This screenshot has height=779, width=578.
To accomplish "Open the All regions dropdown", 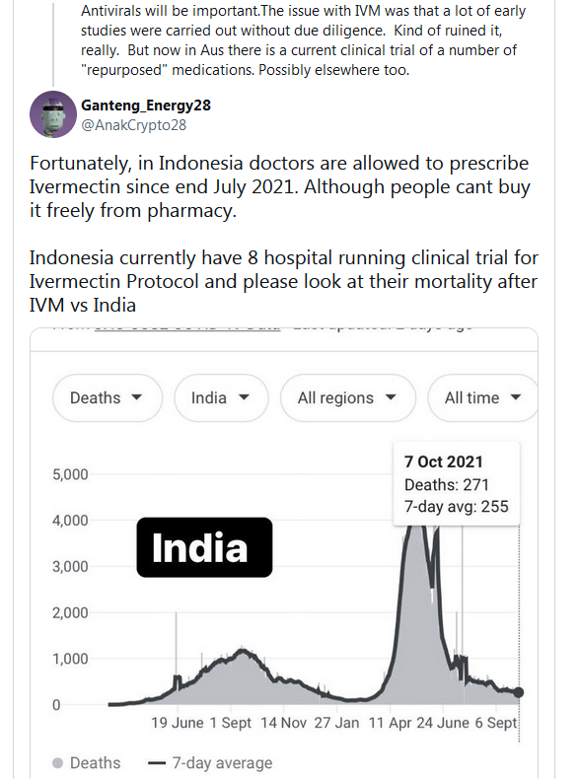I will [348, 398].
